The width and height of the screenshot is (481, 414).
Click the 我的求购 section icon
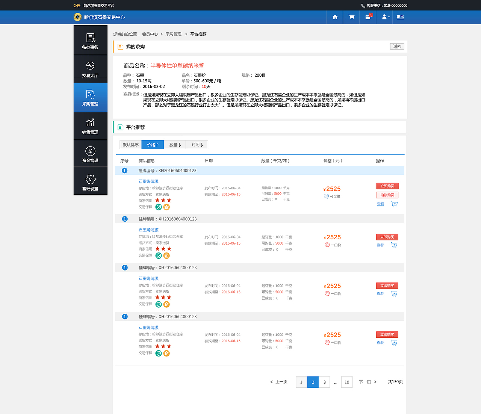pyautogui.click(x=121, y=47)
